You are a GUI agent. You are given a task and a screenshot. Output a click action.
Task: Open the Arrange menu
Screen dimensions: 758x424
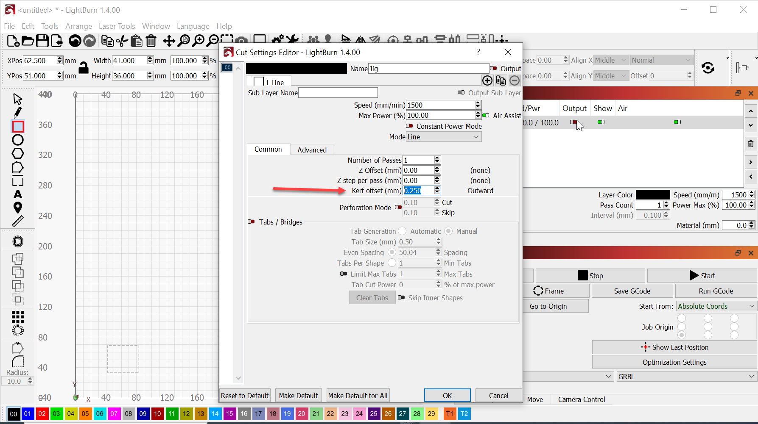coord(78,26)
